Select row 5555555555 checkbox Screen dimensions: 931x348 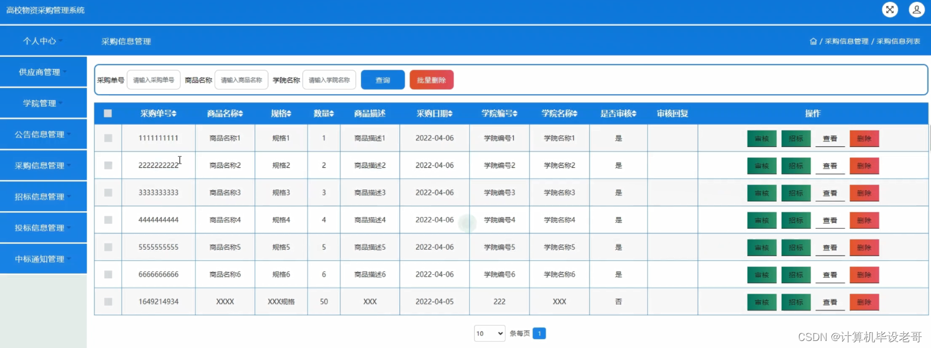tap(108, 247)
